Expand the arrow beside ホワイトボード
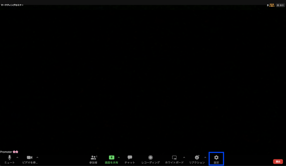The image size is (286, 166). click(184, 157)
